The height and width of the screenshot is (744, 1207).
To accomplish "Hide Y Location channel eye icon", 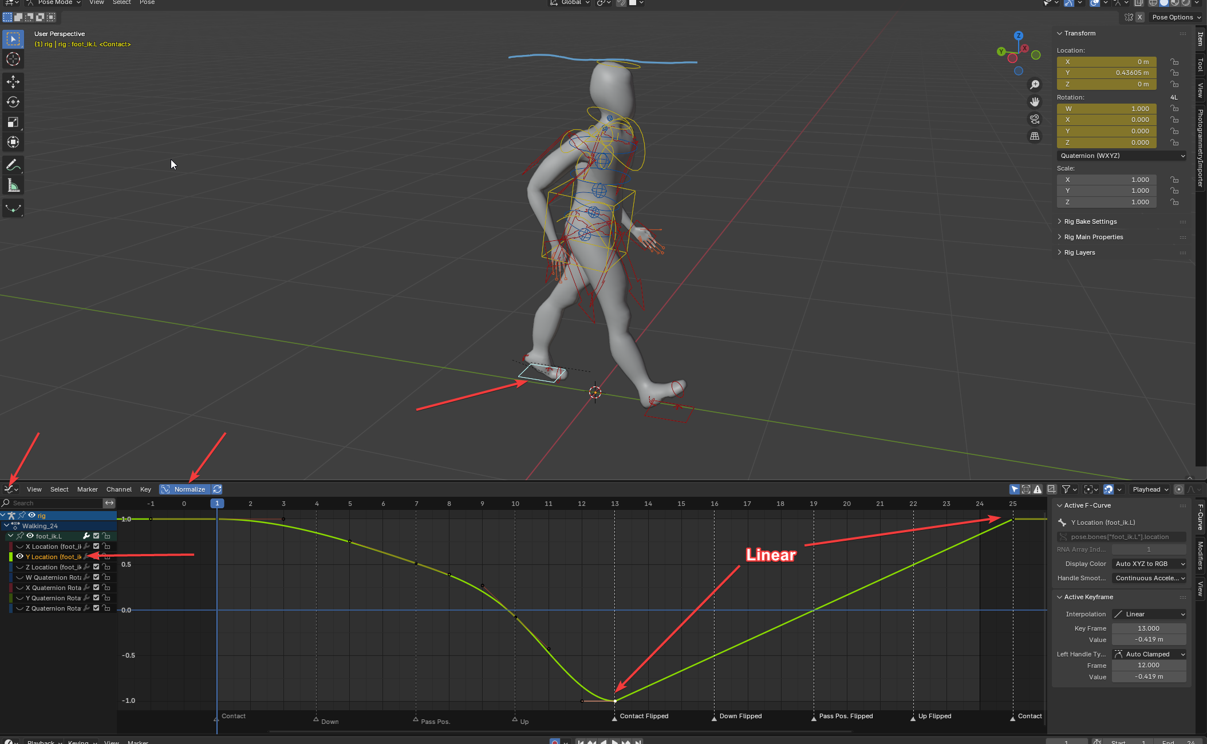I will 20,556.
